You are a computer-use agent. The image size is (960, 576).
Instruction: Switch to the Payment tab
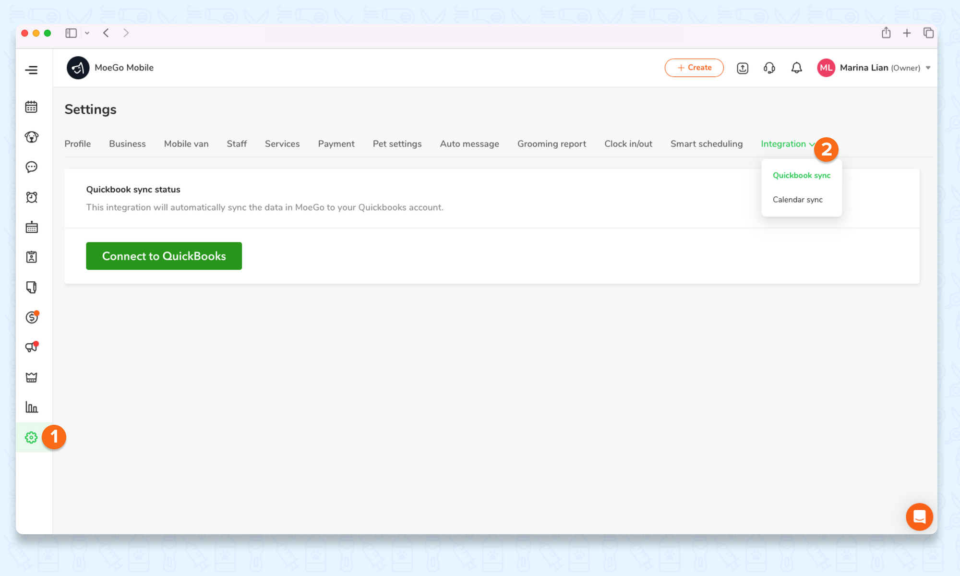(x=336, y=144)
